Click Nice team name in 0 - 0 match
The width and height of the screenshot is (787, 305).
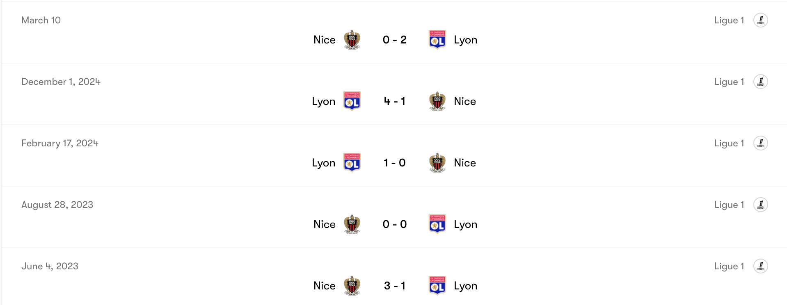tap(324, 224)
